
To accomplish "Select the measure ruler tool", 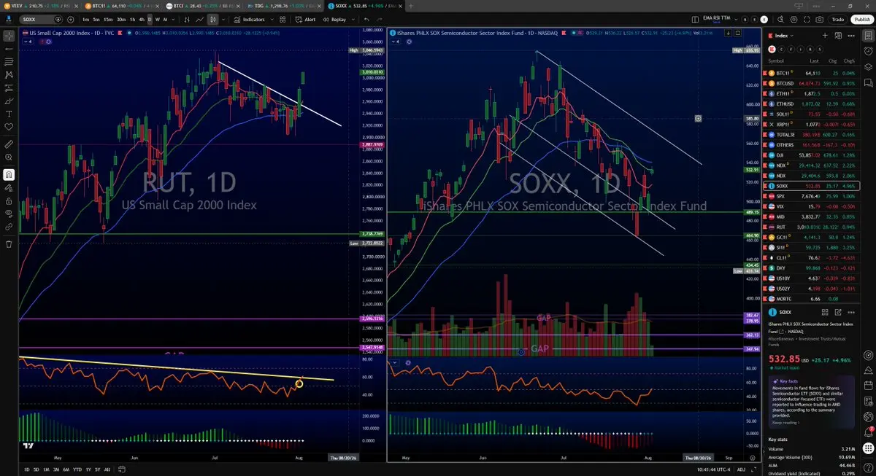I will (x=9, y=144).
